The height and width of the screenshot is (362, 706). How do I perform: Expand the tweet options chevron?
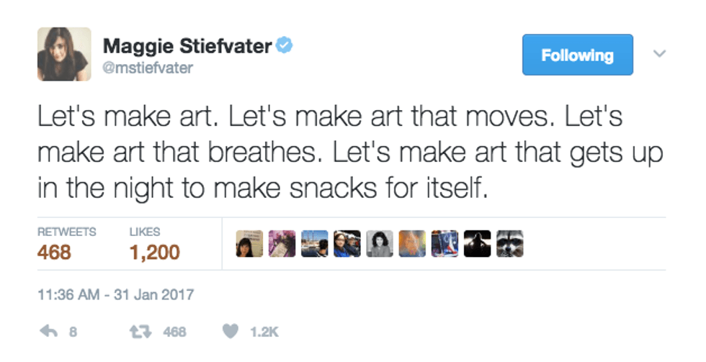tap(657, 53)
